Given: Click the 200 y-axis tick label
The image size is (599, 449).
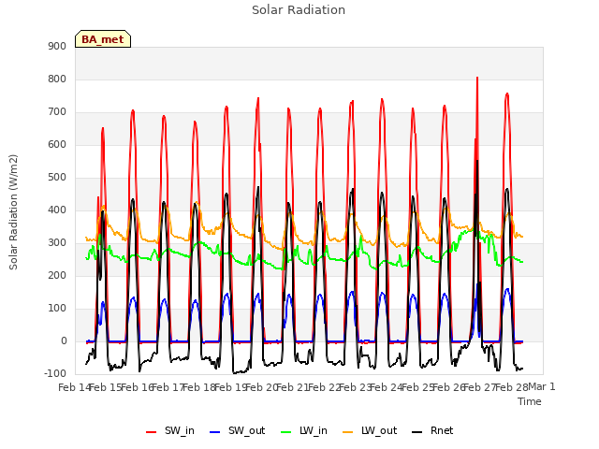Looking at the screenshot, I should [x=57, y=276].
